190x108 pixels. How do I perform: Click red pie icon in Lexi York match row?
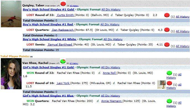tap(169, 83)
